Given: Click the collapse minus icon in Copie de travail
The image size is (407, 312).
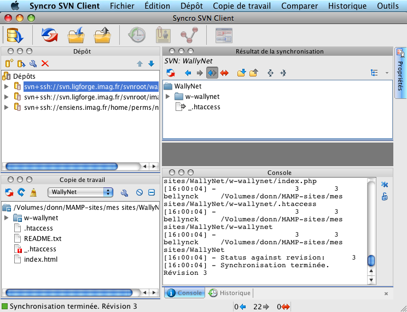Looking at the screenshot, I should [152, 192].
